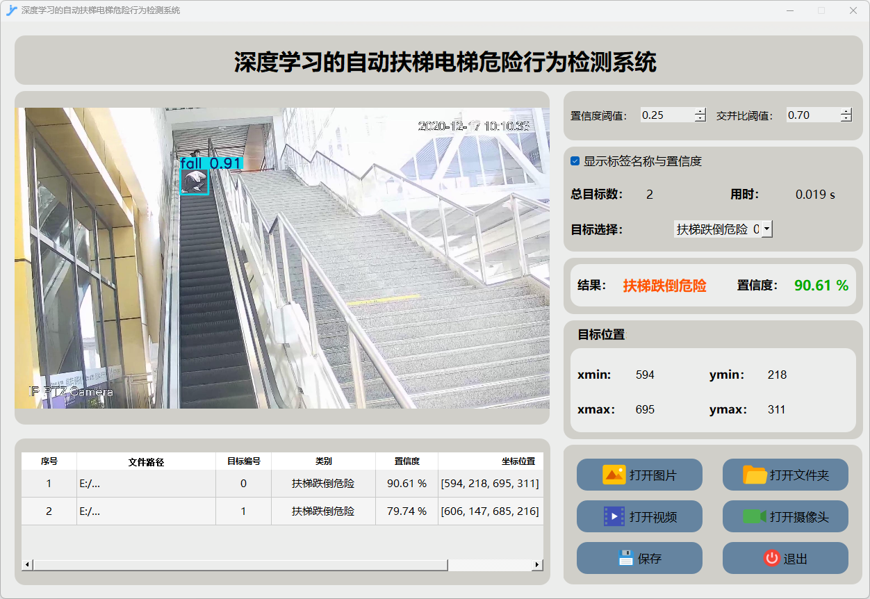Click the floppy disk save icon
This screenshot has height=599, width=870.
click(625, 558)
